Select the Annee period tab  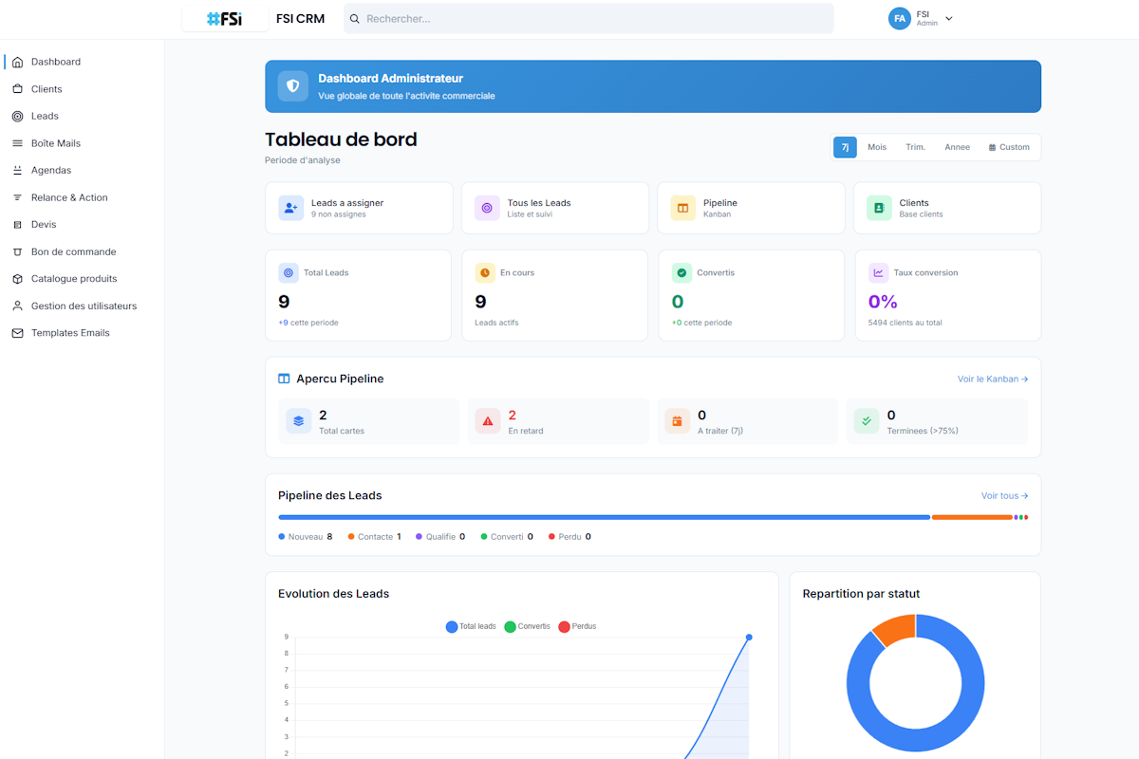[x=957, y=147]
